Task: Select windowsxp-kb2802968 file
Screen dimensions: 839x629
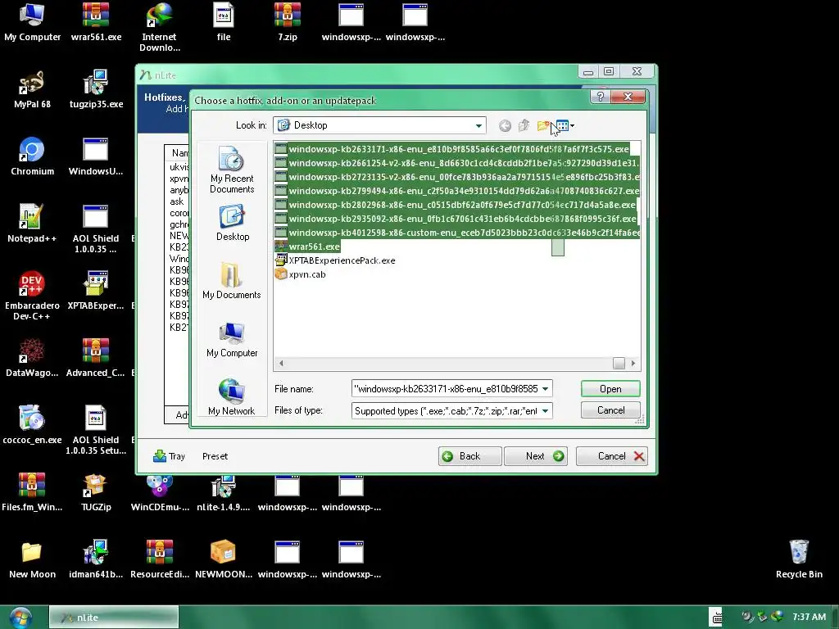Action: click(456, 204)
